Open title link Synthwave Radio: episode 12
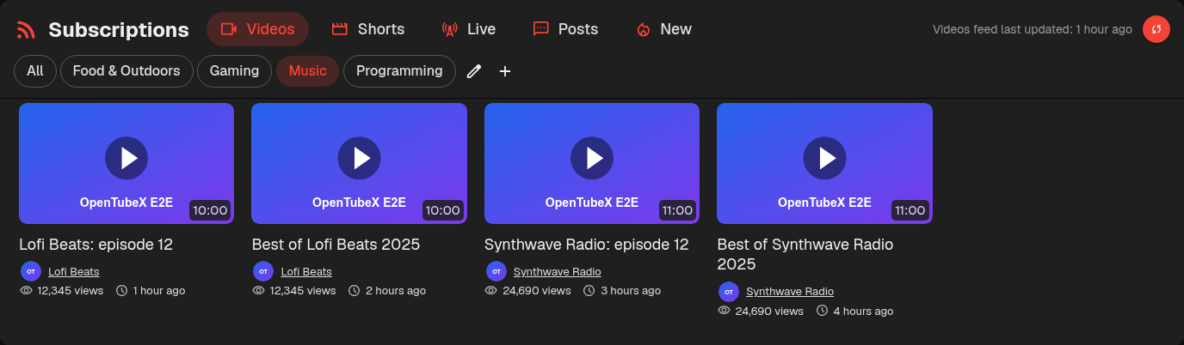Screen dimensions: 1184x345 pos(587,245)
